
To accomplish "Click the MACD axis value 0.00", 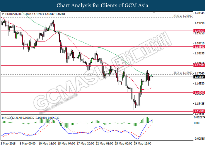I will (x=197, y=123).
